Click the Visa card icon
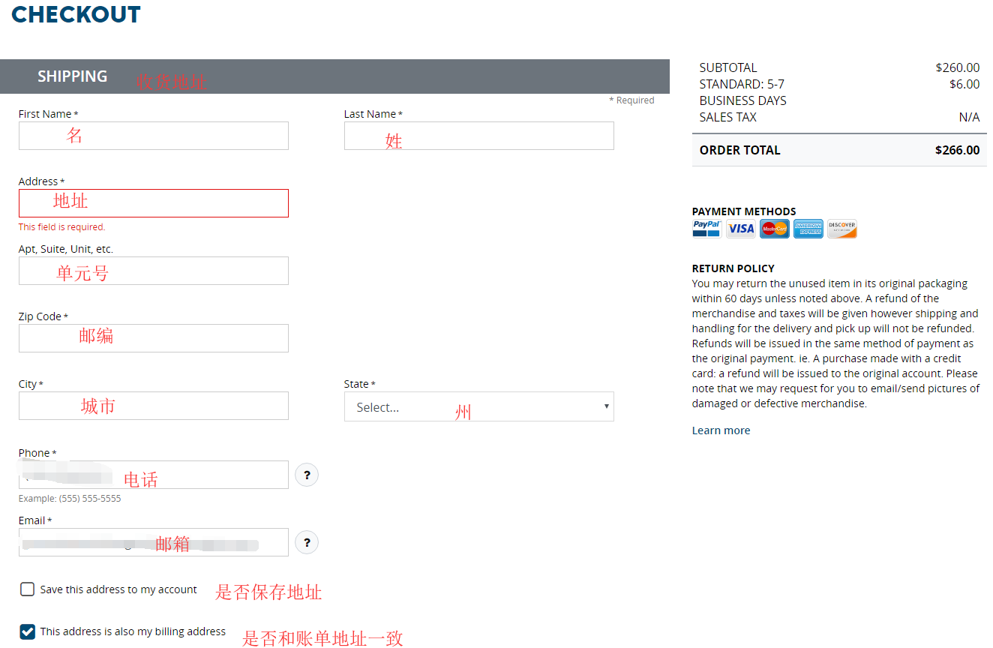Image resolution: width=993 pixels, height=648 pixels. [x=740, y=229]
